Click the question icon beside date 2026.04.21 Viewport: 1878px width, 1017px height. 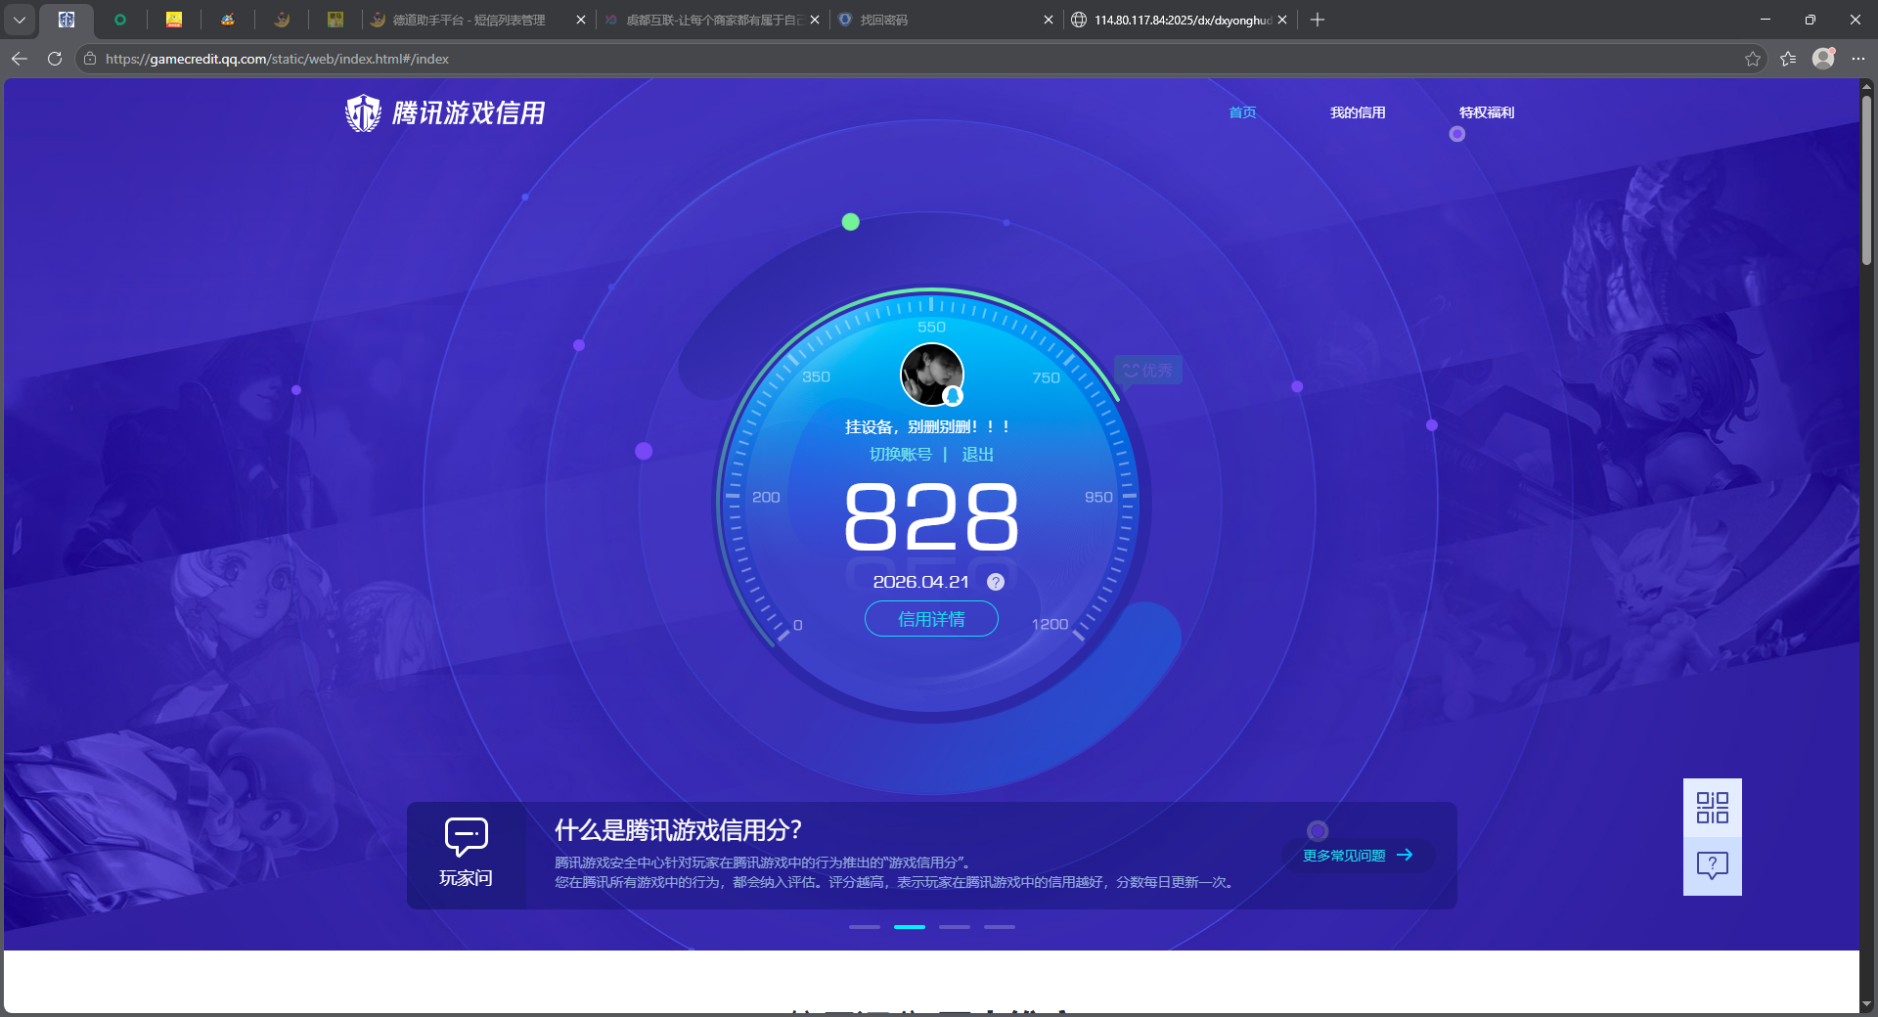tap(996, 582)
